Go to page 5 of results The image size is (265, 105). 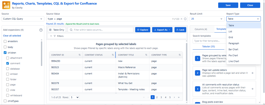coord(170,97)
